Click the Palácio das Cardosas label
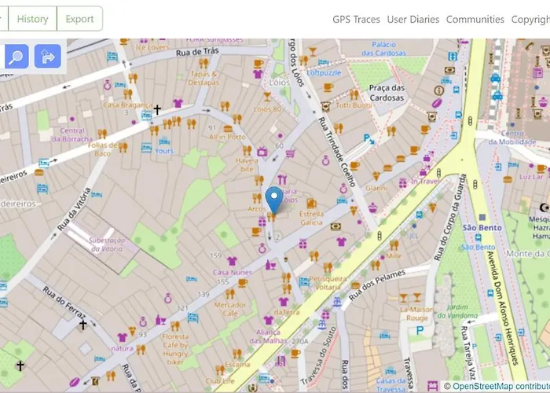Image resolution: width=550 pixels, height=393 pixels. 383,49
